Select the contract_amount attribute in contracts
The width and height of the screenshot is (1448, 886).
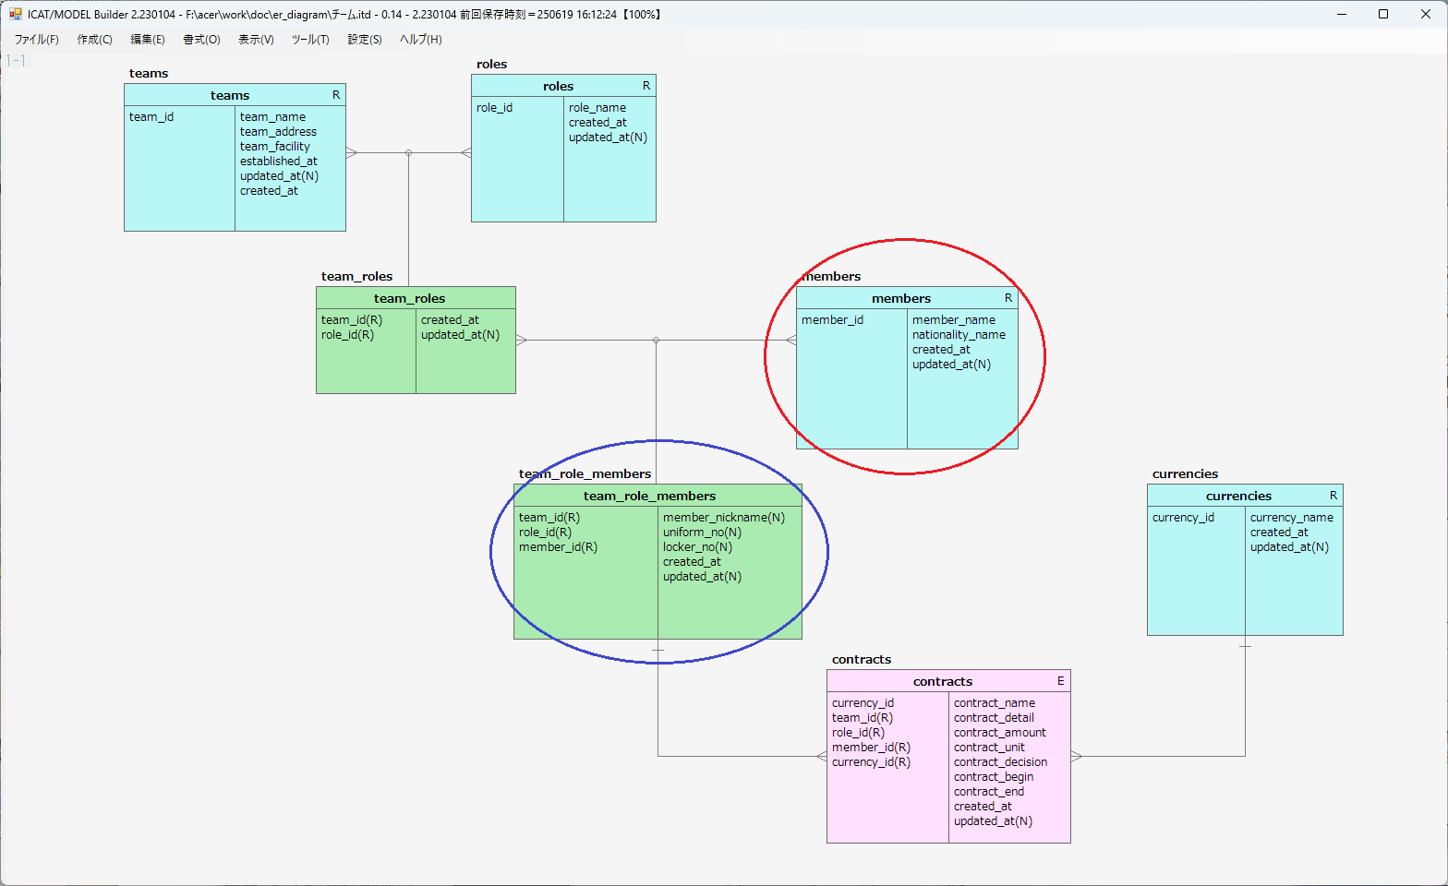click(x=999, y=733)
